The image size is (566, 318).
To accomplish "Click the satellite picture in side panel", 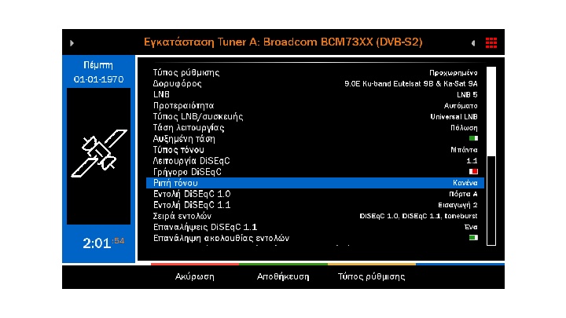I will (x=99, y=154).
